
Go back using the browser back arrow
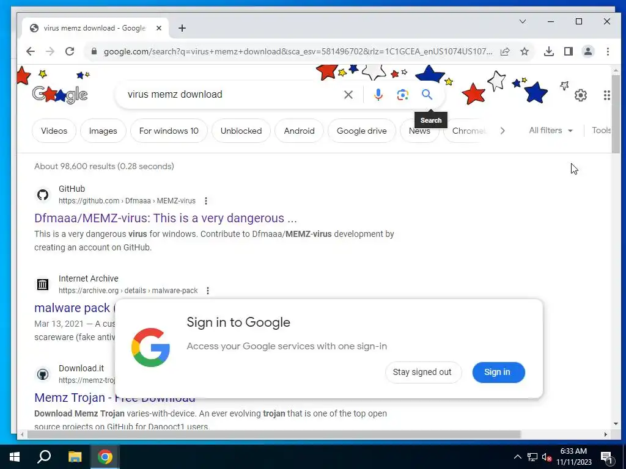(31, 51)
